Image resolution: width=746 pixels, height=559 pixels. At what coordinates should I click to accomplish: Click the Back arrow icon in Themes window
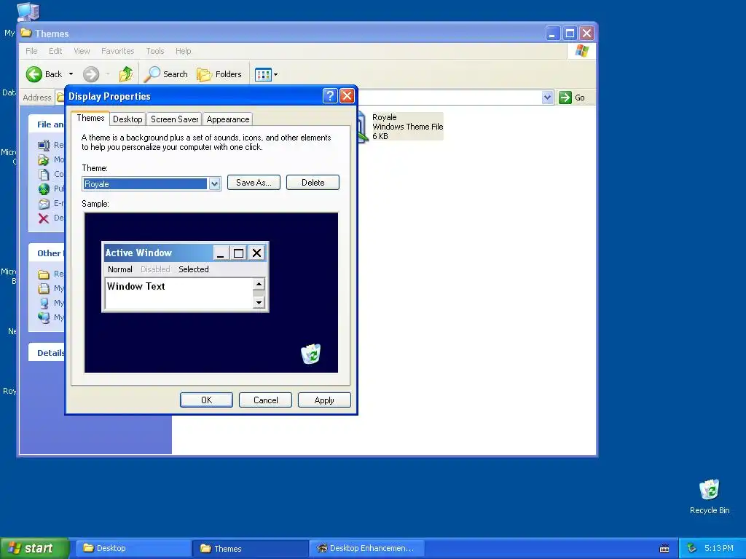click(x=34, y=74)
